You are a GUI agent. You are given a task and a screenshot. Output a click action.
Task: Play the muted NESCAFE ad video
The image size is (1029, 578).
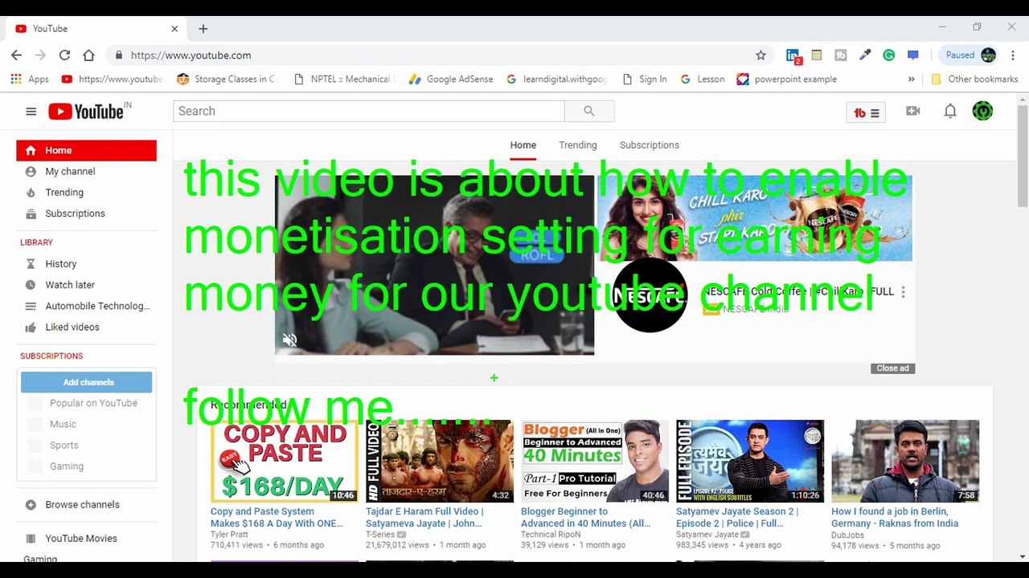click(x=434, y=265)
